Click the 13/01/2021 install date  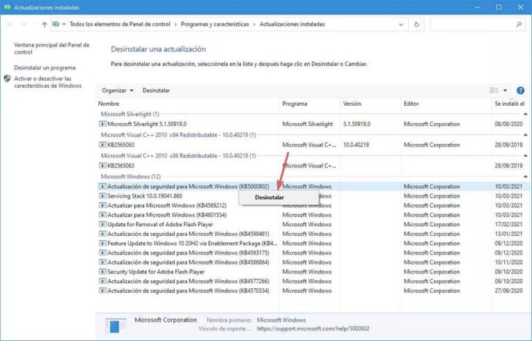(508, 234)
